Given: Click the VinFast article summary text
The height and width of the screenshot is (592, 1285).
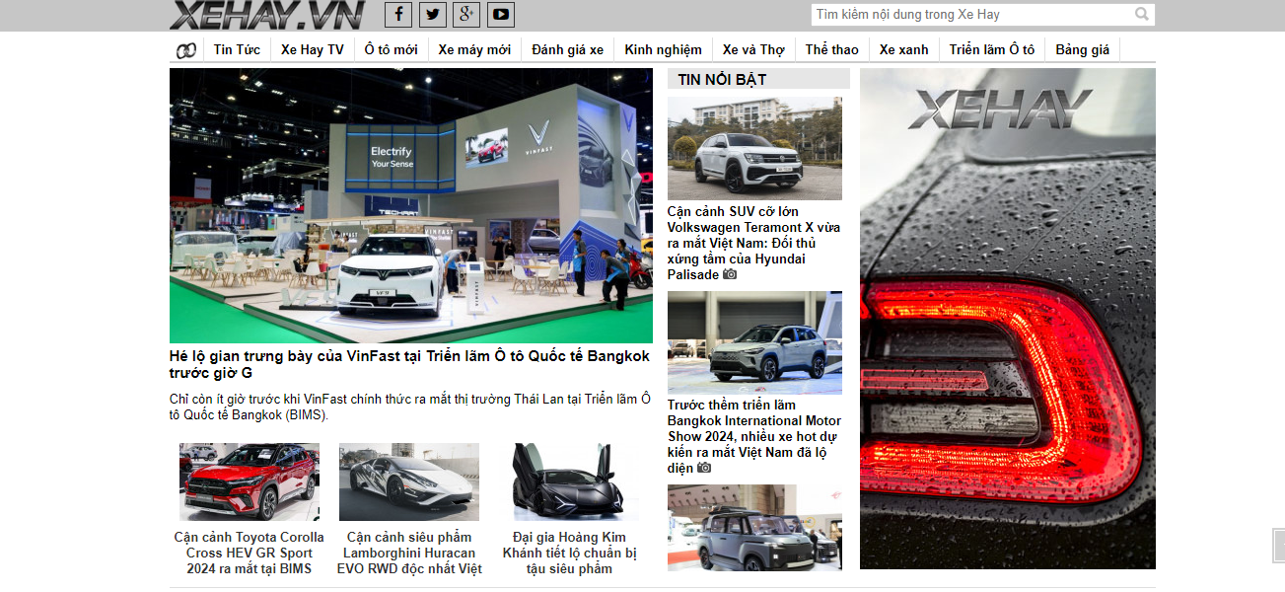Looking at the screenshot, I should (411, 407).
